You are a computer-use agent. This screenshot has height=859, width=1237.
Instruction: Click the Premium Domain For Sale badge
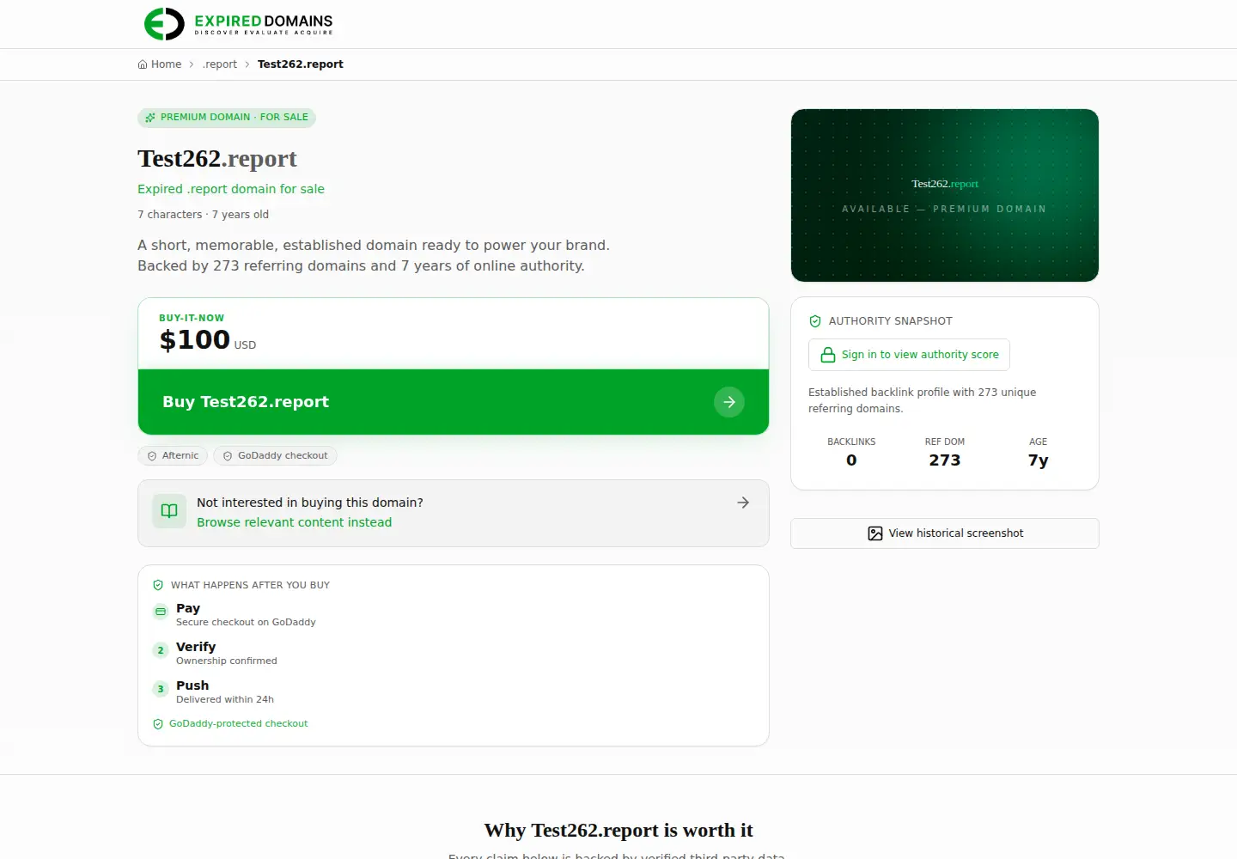227,118
